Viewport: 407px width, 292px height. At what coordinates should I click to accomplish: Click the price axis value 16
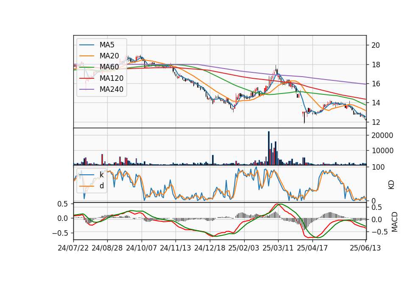click(x=376, y=84)
